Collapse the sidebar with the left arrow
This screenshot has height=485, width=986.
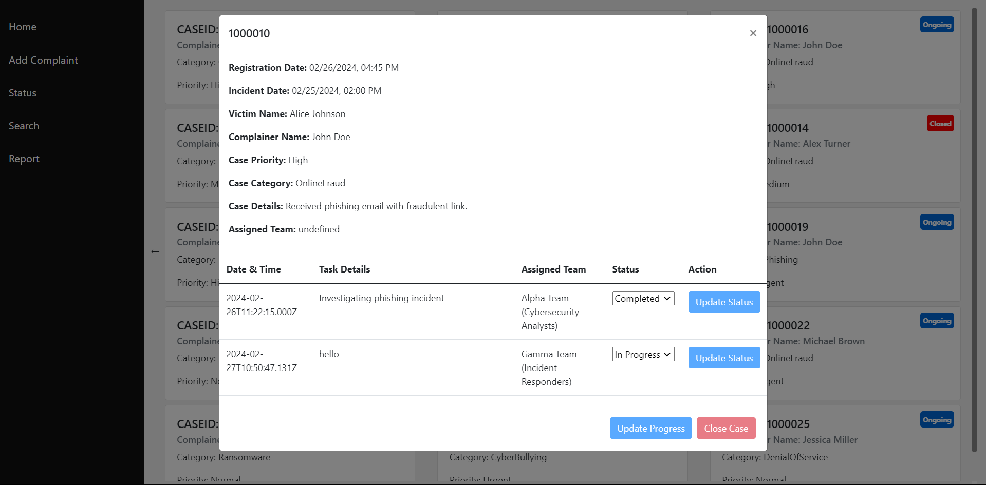(155, 251)
